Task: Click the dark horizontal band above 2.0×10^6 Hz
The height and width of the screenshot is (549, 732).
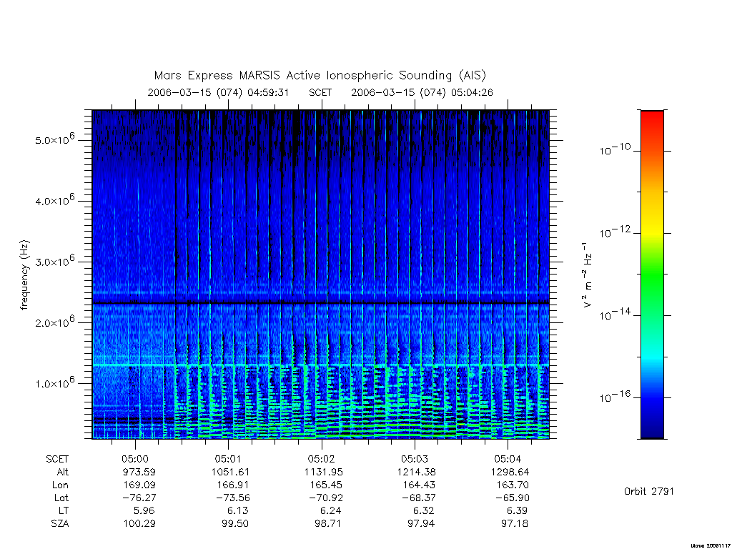Action: pos(321,302)
